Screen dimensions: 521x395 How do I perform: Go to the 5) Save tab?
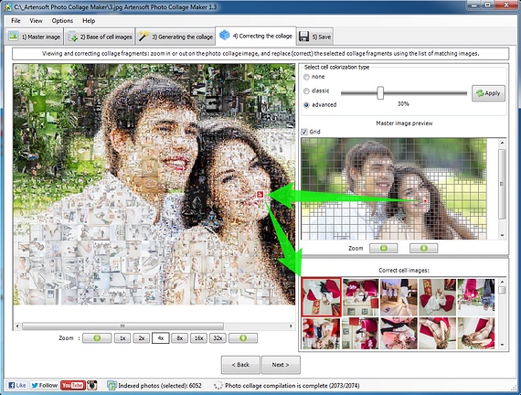(x=314, y=37)
